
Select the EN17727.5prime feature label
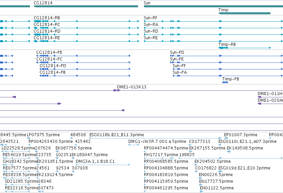[x=216, y=181]
